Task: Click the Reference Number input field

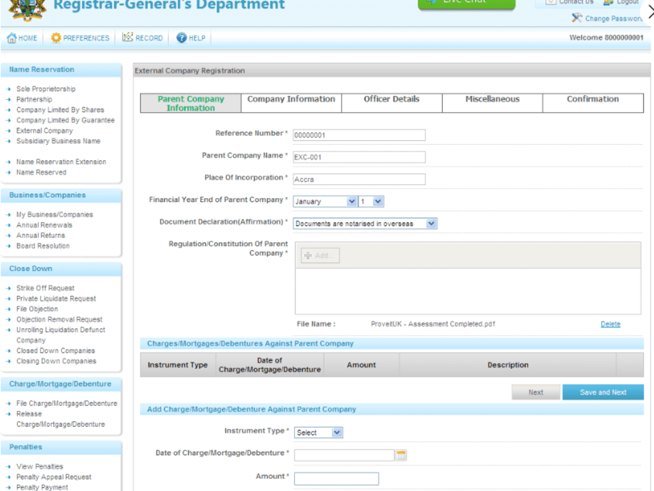Action: [359, 135]
